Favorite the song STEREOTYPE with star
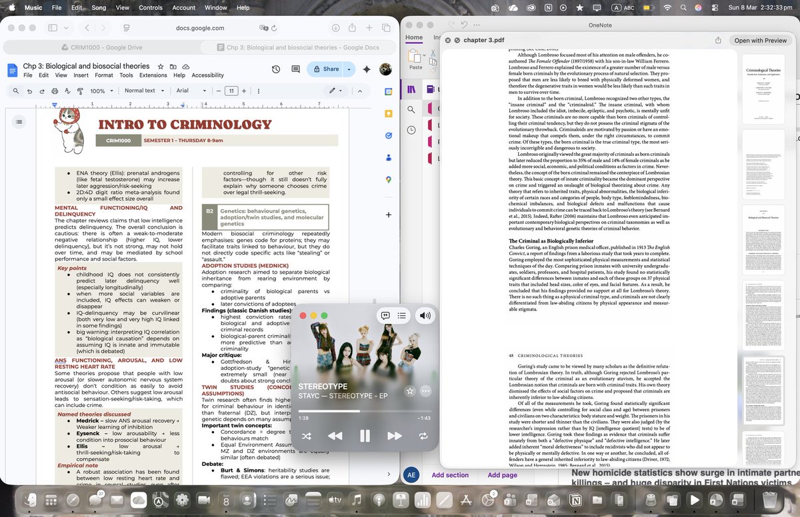 click(411, 391)
